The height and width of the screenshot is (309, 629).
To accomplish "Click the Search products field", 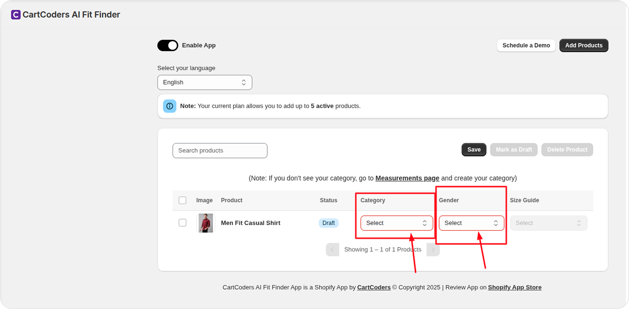I will click(220, 151).
